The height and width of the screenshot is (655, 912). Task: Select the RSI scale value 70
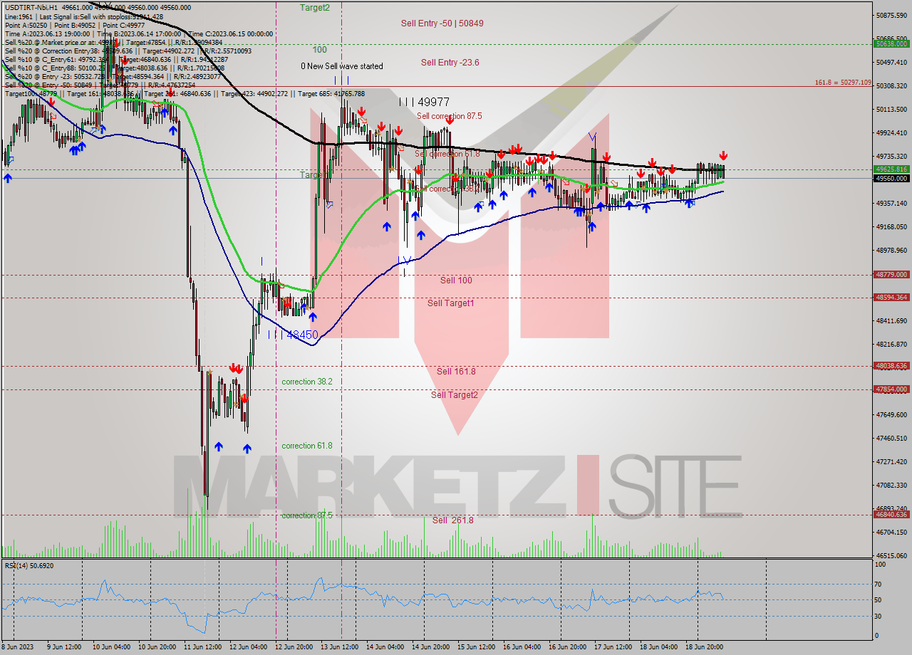[879, 584]
